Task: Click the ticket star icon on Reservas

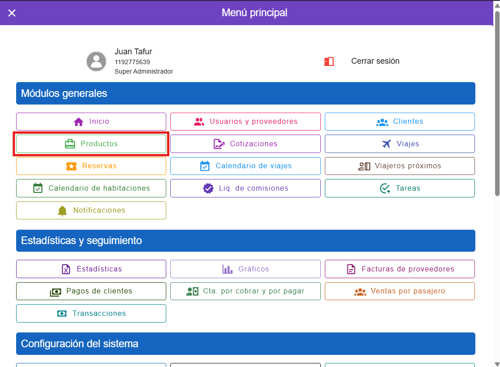Action: coord(71,166)
